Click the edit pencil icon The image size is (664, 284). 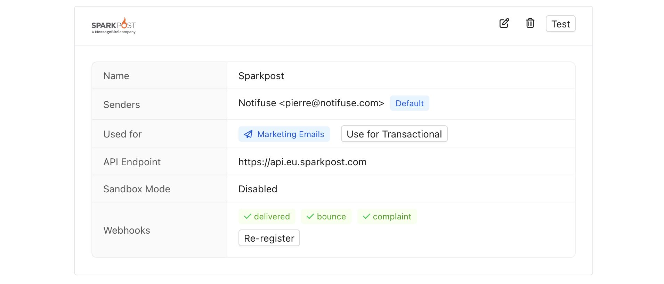click(504, 23)
